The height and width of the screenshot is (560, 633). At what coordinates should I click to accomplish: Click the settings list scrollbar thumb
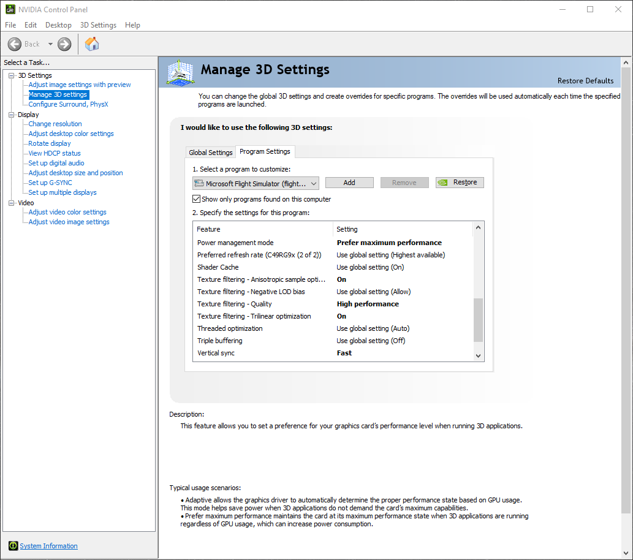coord(479,320)
